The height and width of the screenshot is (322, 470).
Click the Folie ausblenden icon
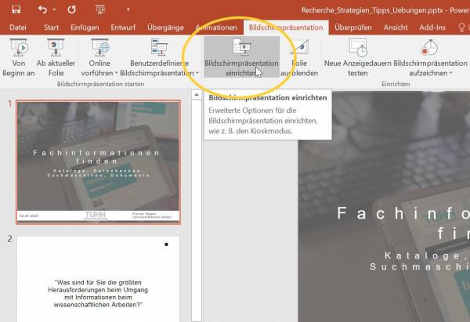[x=299, y=47]
